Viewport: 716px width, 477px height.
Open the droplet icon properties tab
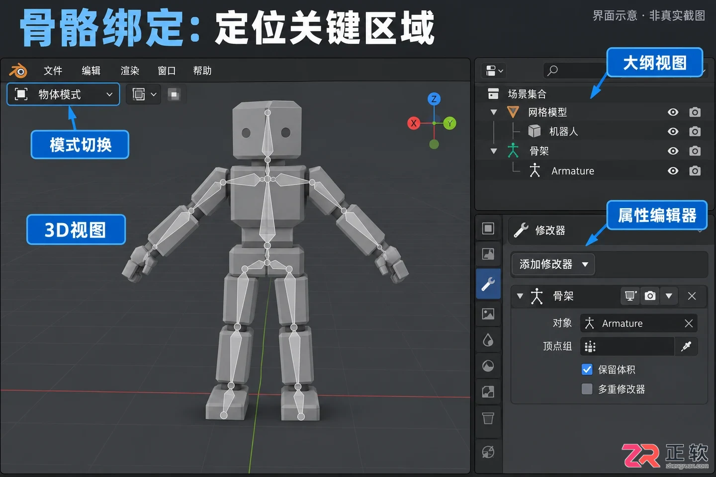[488, 340]
